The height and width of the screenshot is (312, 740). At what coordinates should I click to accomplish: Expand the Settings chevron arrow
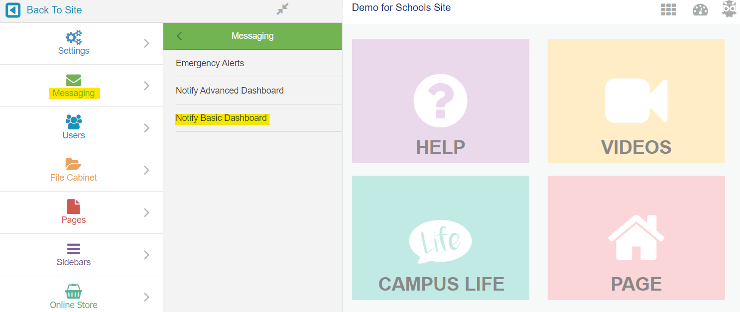pos(146,43)
